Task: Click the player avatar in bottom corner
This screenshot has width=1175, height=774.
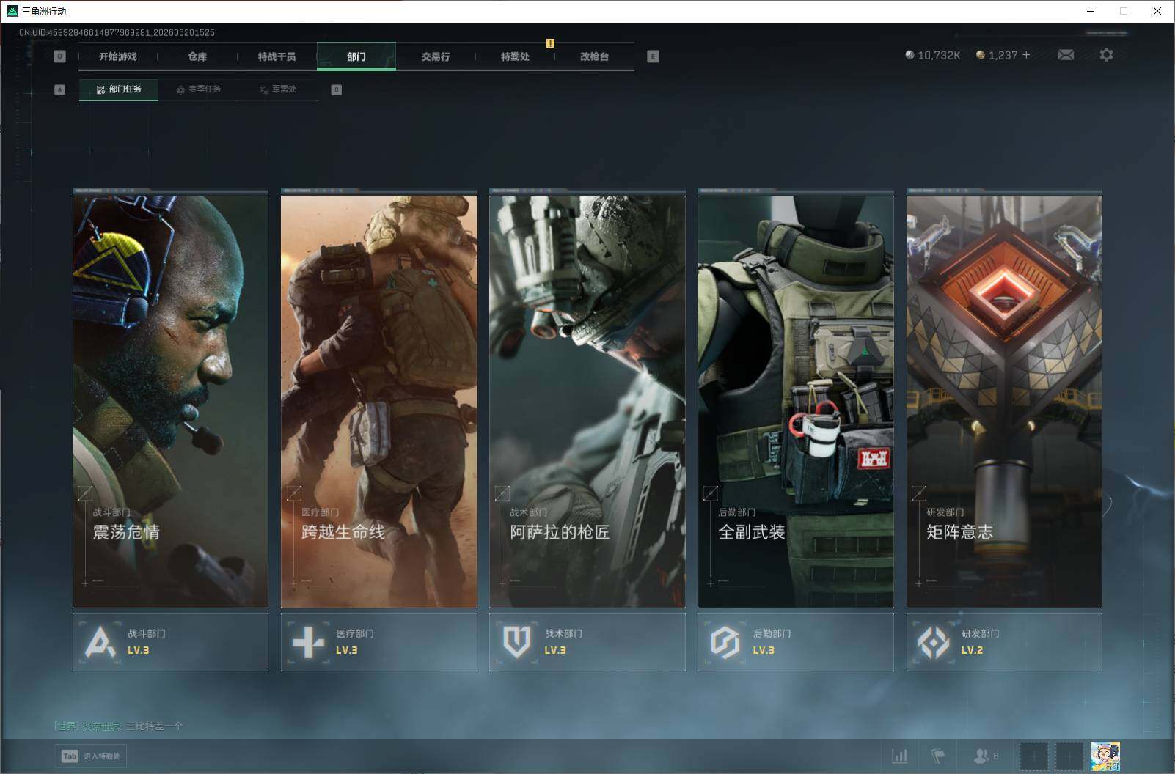Action: tap(1105, 756)
